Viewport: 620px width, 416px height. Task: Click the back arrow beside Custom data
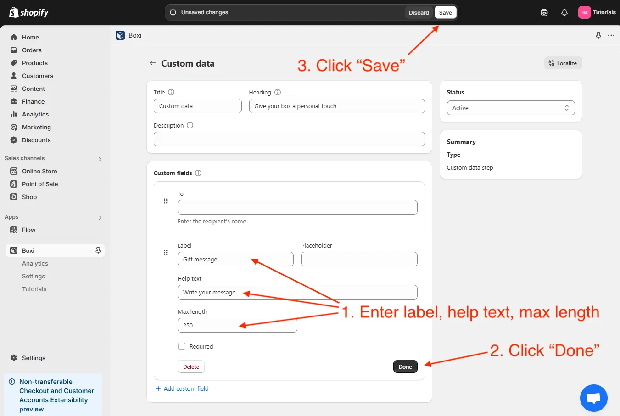tap(153, 63)
